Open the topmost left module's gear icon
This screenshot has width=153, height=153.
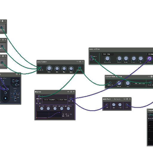click(x=2, y=21)
